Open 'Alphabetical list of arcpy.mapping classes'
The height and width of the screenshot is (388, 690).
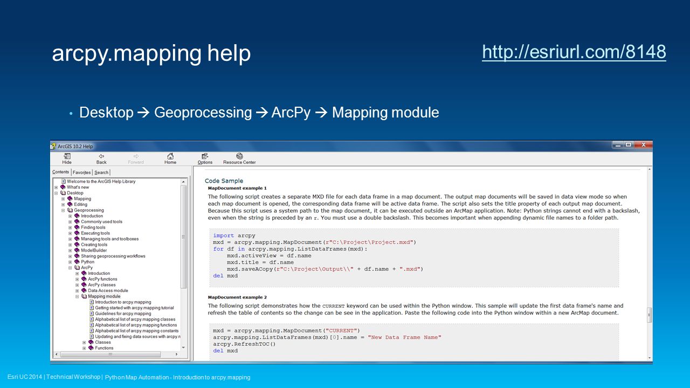(135, 320)
